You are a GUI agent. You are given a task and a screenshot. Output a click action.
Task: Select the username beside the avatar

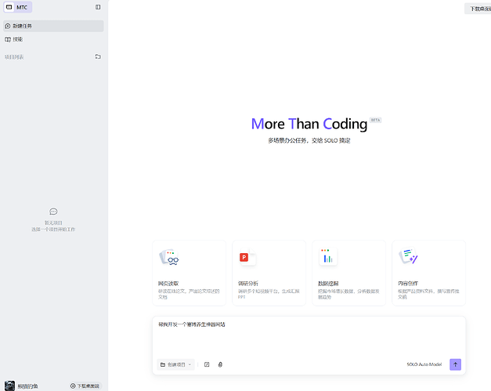click(x=28, y=386)
